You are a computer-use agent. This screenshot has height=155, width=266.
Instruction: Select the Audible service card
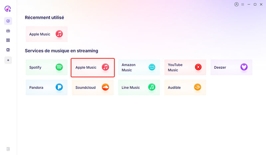(x=185, y=87)
